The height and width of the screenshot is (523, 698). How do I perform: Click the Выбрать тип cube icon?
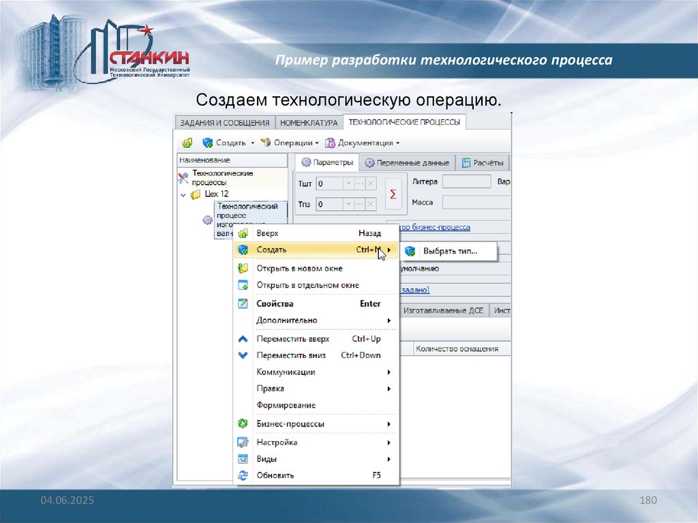[x=410, y=251]
